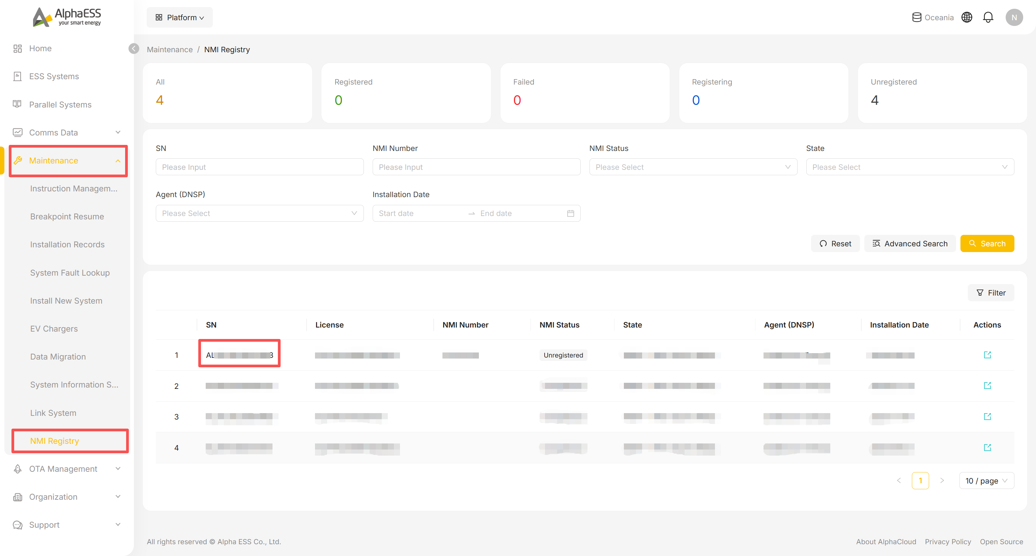
Task: Focus the NMI Number input field
Action: pyautogui.click(x=476, y=167)
